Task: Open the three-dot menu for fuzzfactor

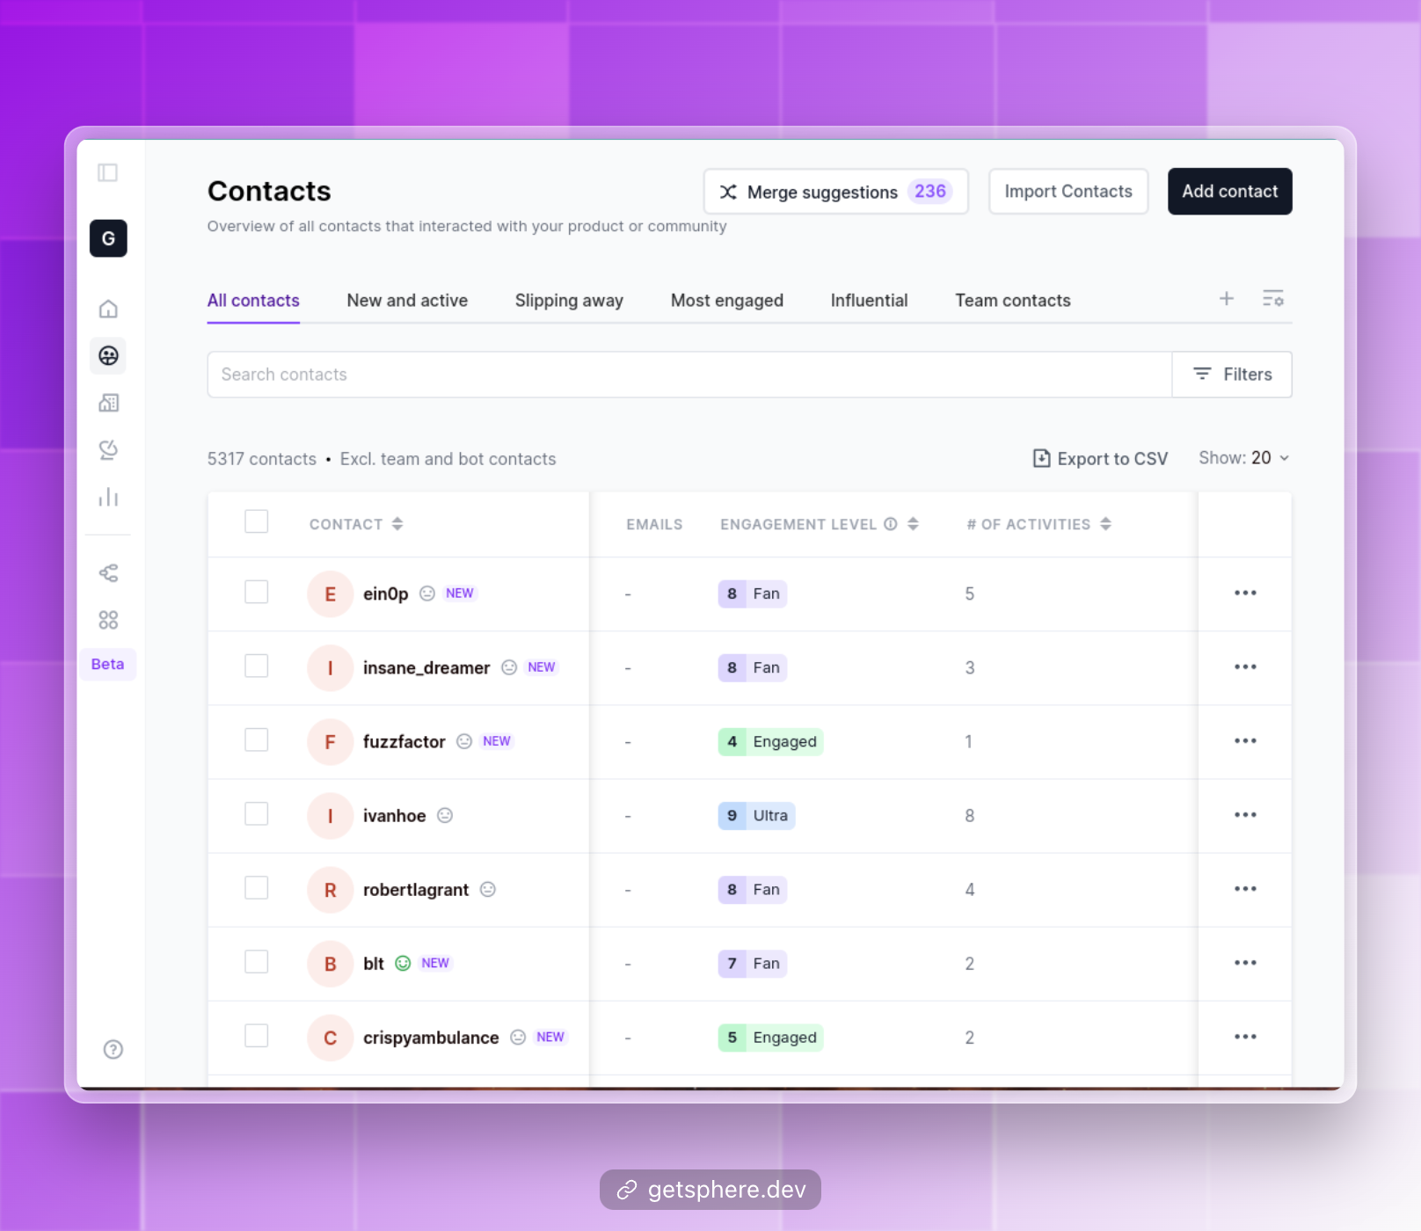Action: (1244, 741)
